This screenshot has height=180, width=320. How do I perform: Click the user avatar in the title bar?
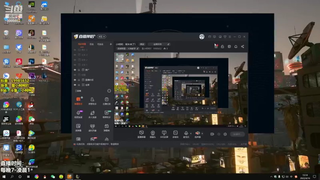click(202, 36)
